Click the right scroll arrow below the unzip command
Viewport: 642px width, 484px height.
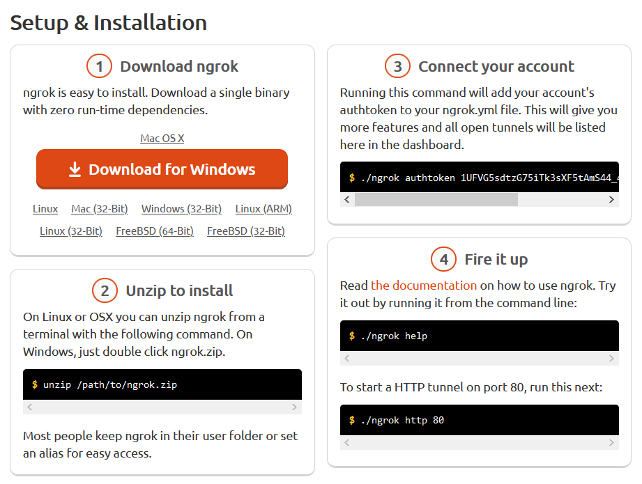296,407
